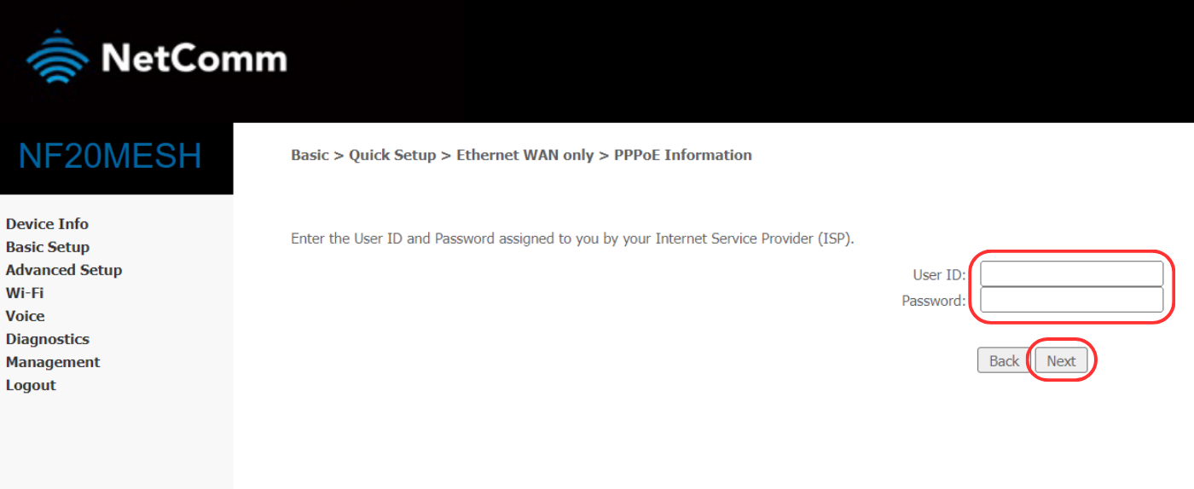This screenshot has height=489, width=1194.
Task: Go to Advanced Setup in sidebar
Action: pyautogui.click(x=64, y=270)
